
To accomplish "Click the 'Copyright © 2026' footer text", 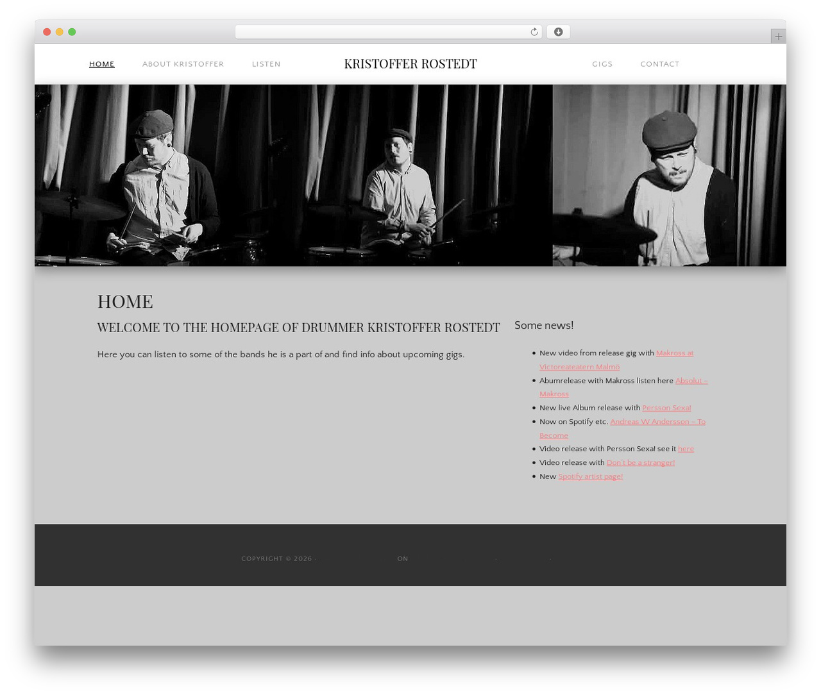I will pyautogui.click(x=277, y=559).
